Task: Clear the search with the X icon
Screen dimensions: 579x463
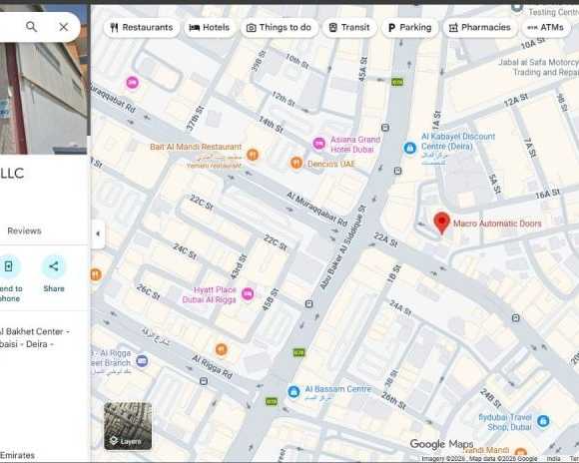Action: 64,27
